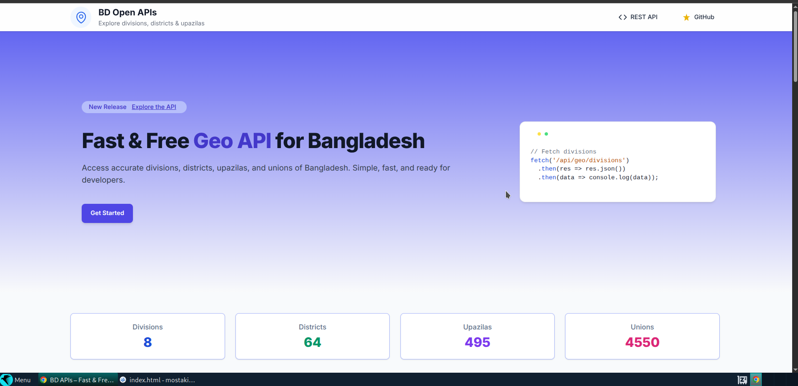Switch to index.html taskbar window
Image resolution: width=798 pixels, height=386 pixels.
pos(158,380)
